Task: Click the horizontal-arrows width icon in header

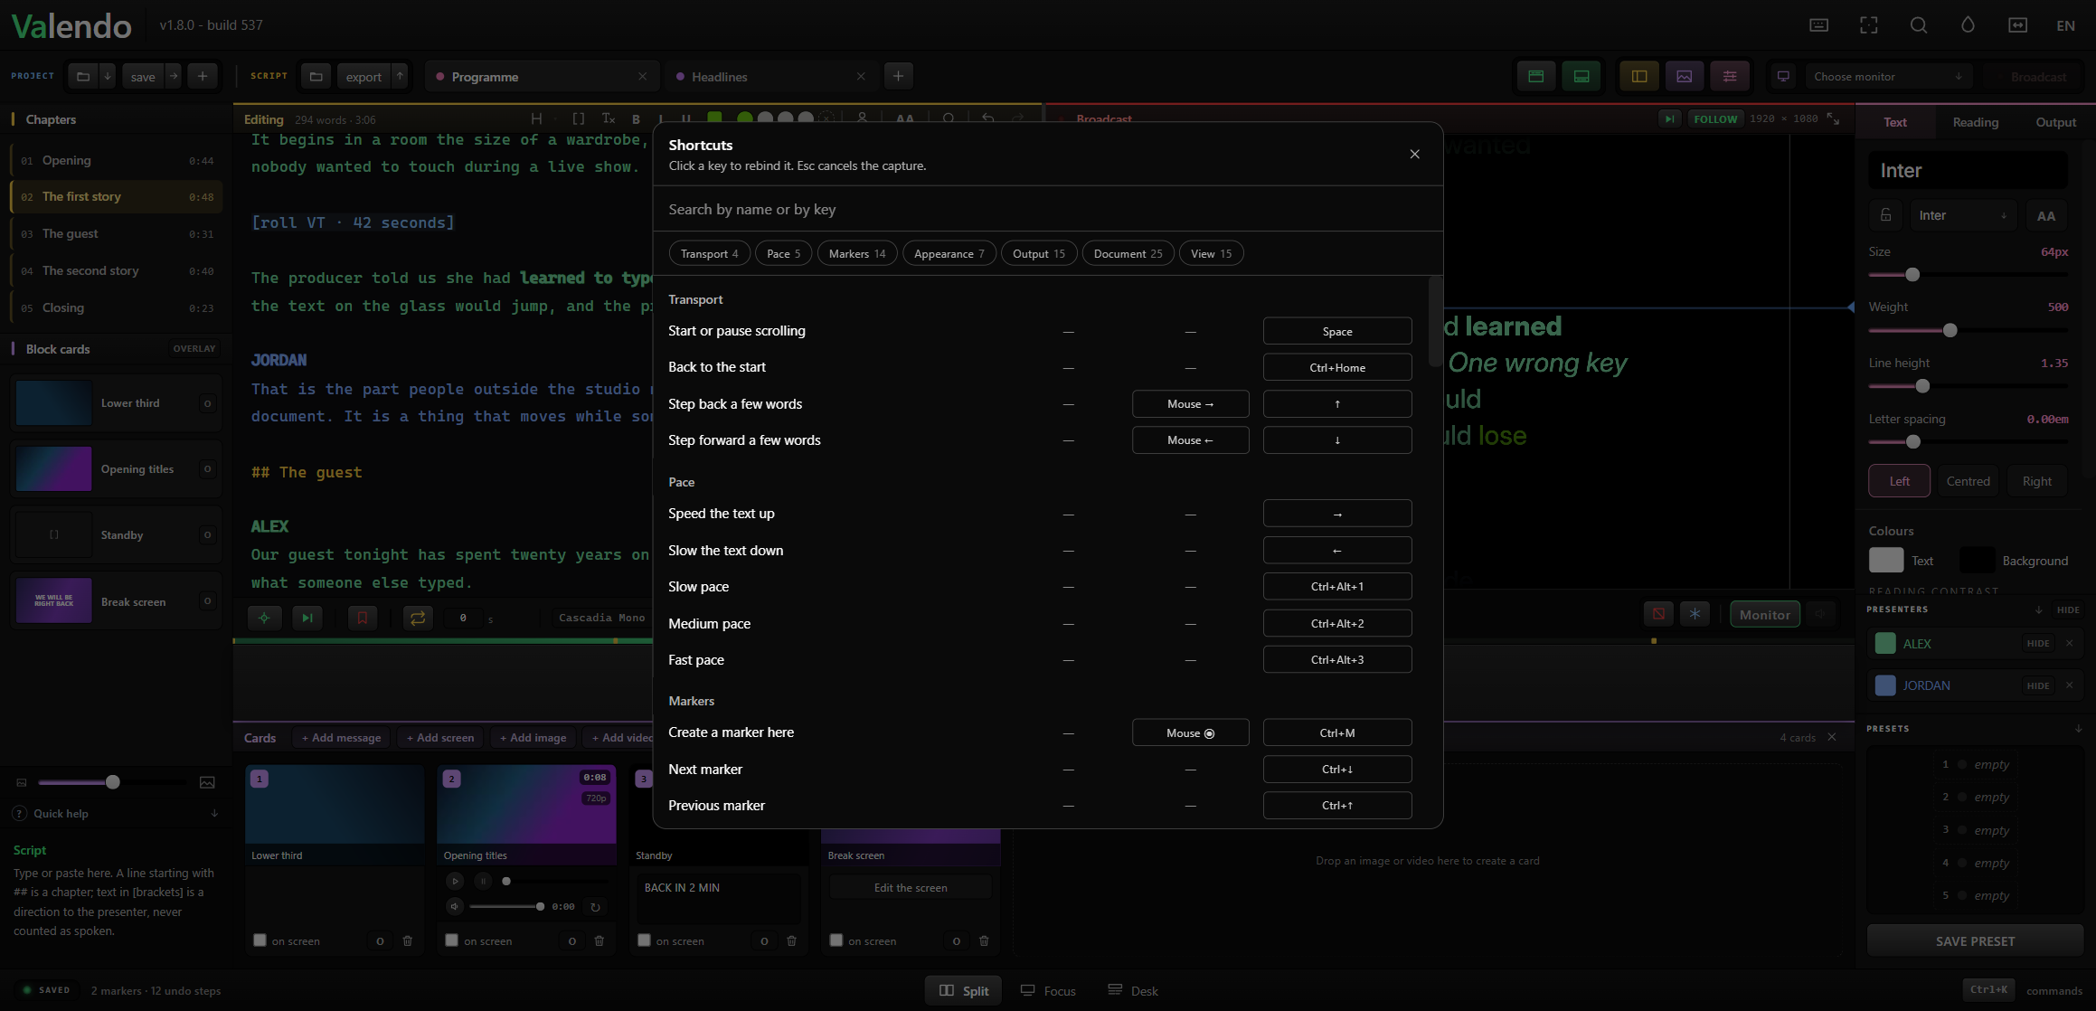Action: [x=2017, y=25]
